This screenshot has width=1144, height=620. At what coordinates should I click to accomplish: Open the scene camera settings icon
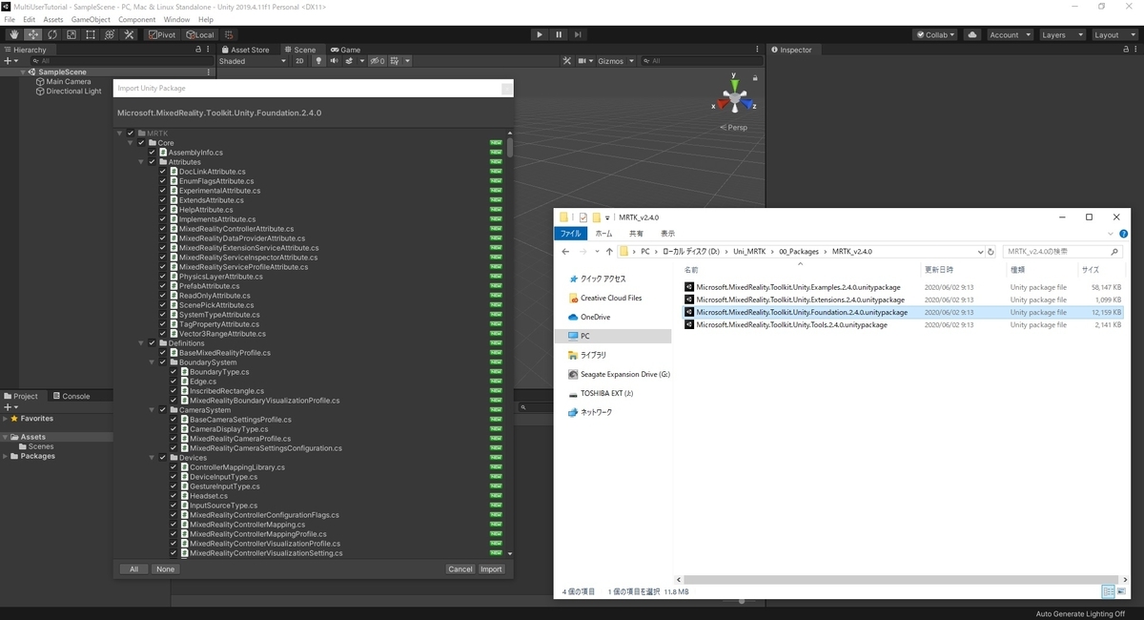(x=583, y=61)
